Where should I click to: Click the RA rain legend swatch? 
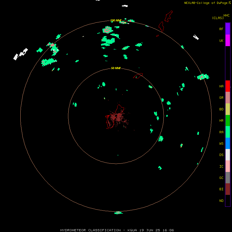tap(228, 132)
